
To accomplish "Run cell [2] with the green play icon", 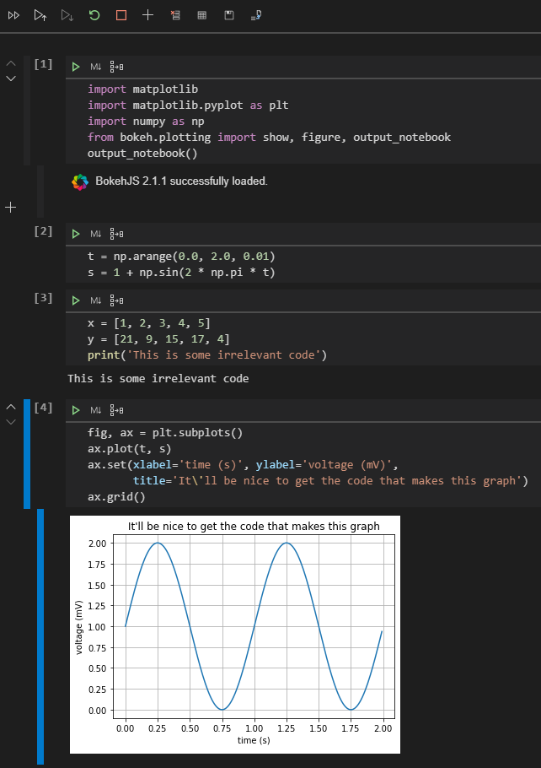I will (76, 234).
